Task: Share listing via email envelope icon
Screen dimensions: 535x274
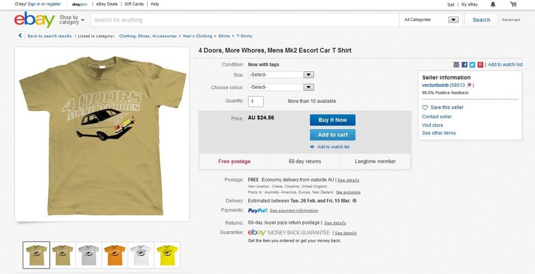Action: tap(456, 65)
